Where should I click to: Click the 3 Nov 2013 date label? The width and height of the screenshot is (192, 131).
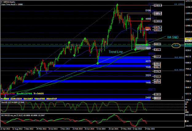pos(65,129)
